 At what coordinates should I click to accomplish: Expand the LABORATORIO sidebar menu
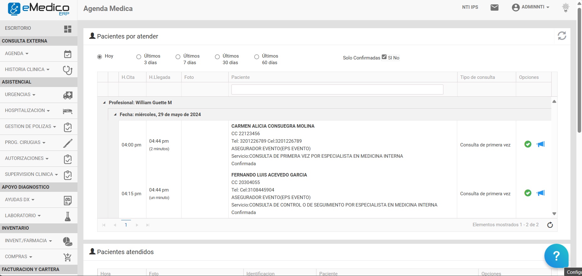pos(23,216)
